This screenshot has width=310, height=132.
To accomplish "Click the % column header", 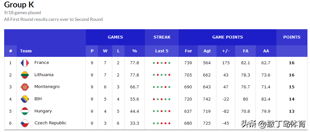I will pyautogui.click(x=135, y=51).
